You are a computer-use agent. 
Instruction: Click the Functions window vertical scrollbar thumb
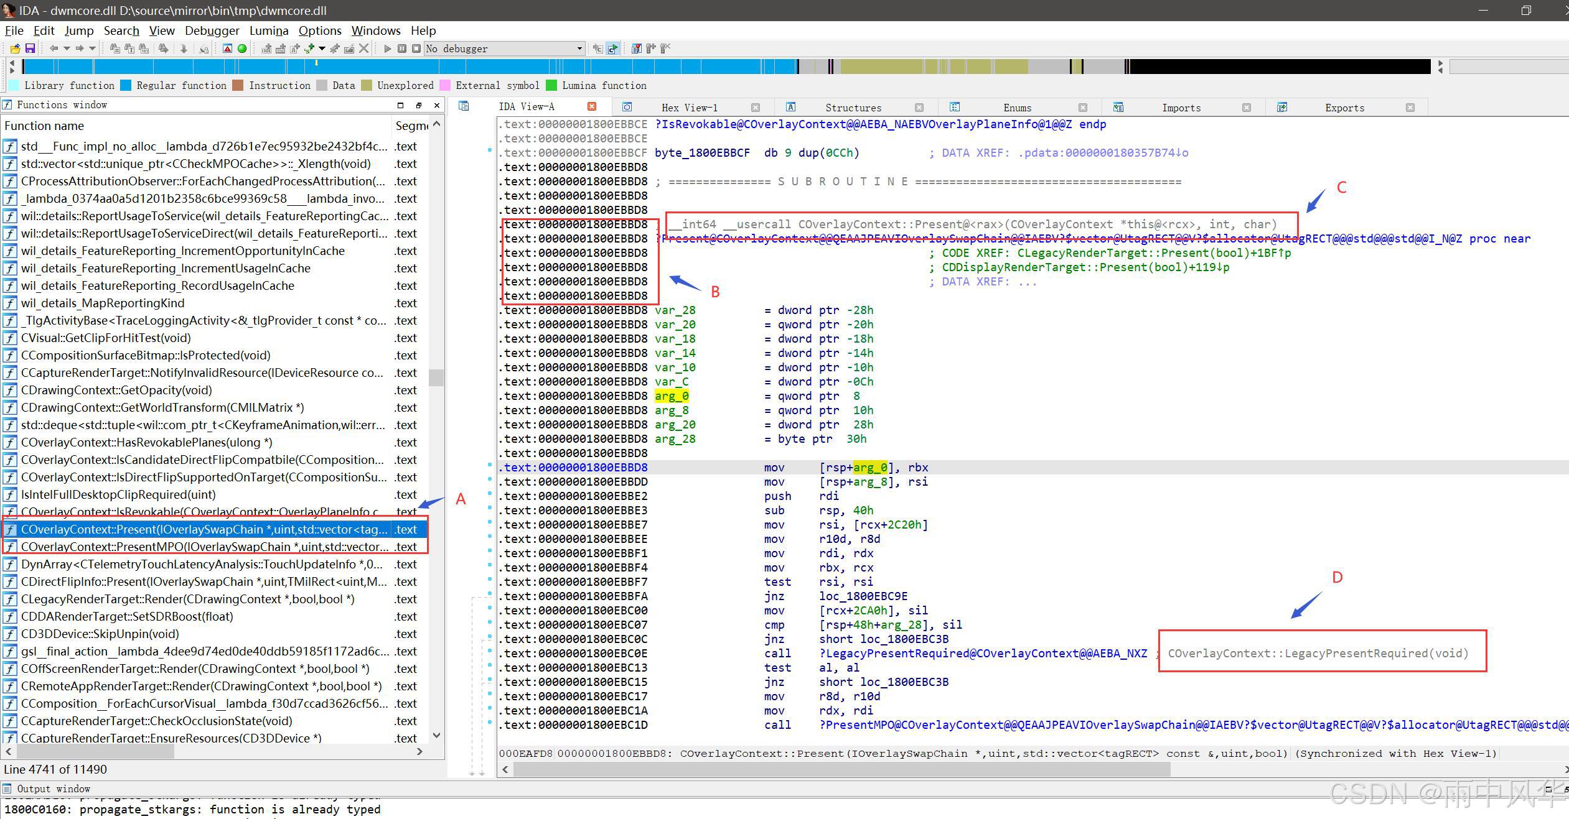436,377
